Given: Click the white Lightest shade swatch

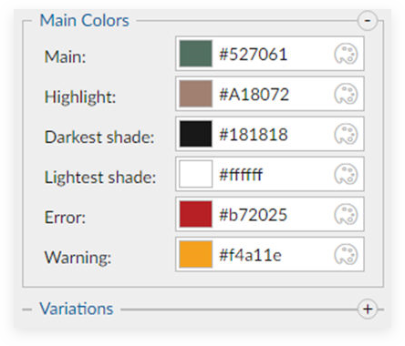Looking at the screenshot, I should 195,174.
